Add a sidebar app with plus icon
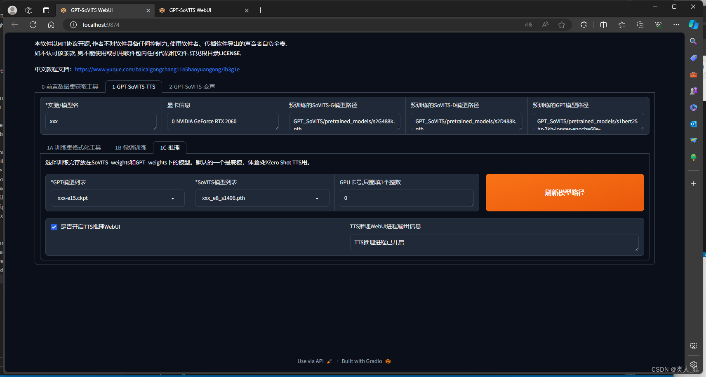 tap(694, 184)
